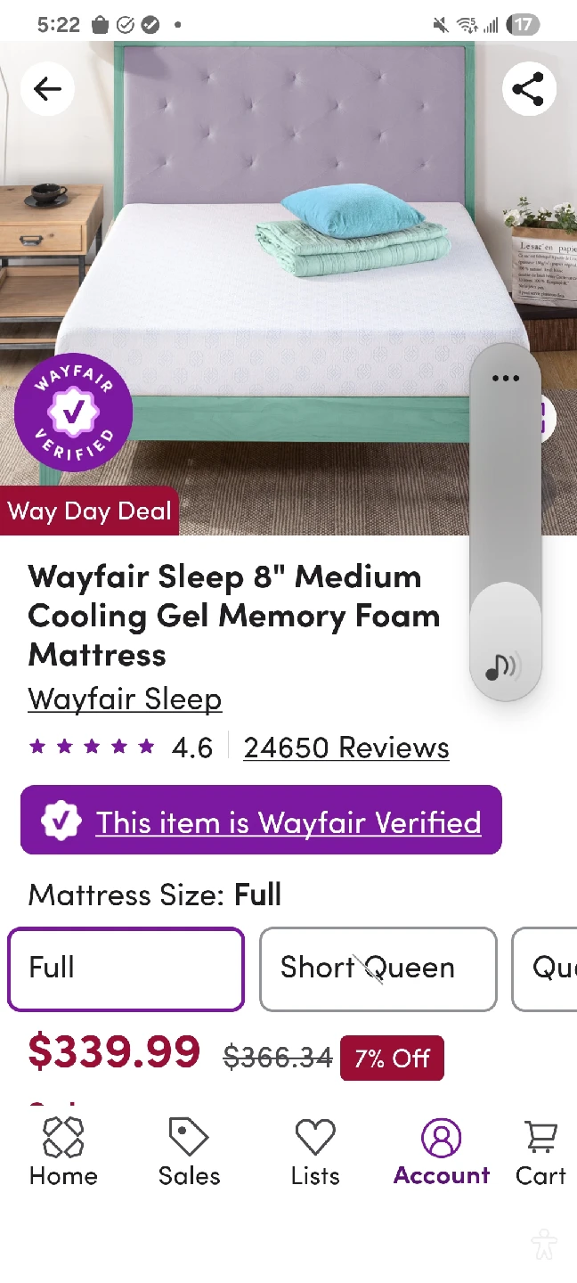577x1283 pixels.
Task: View the 24650 Reviews link
Action: (346, 747)
